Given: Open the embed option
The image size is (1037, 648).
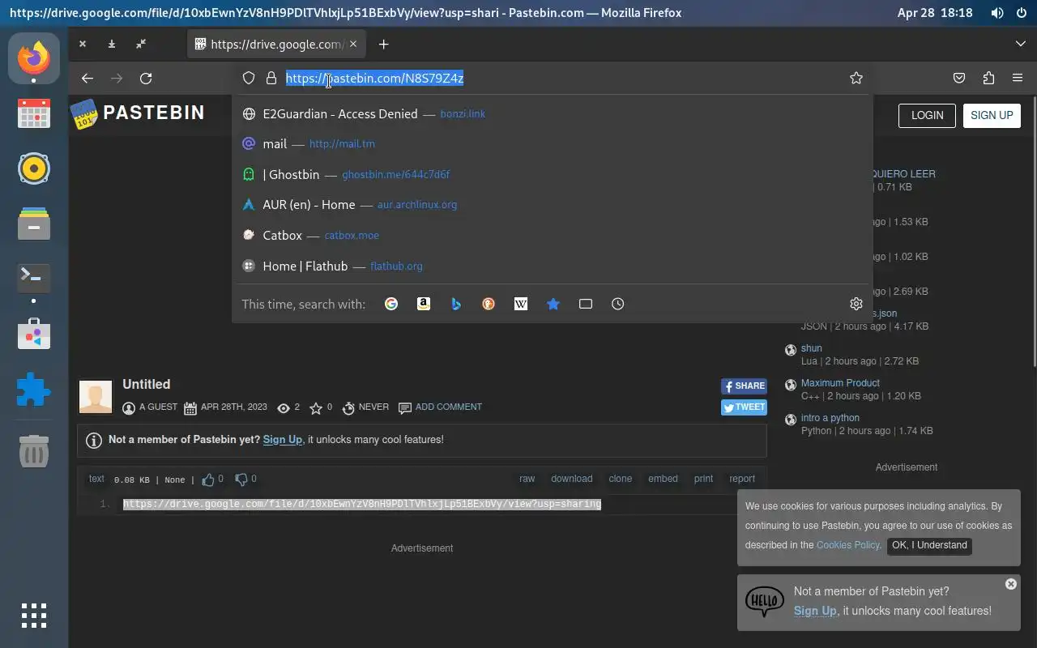Looking at the screenshot, I should 663,479.
